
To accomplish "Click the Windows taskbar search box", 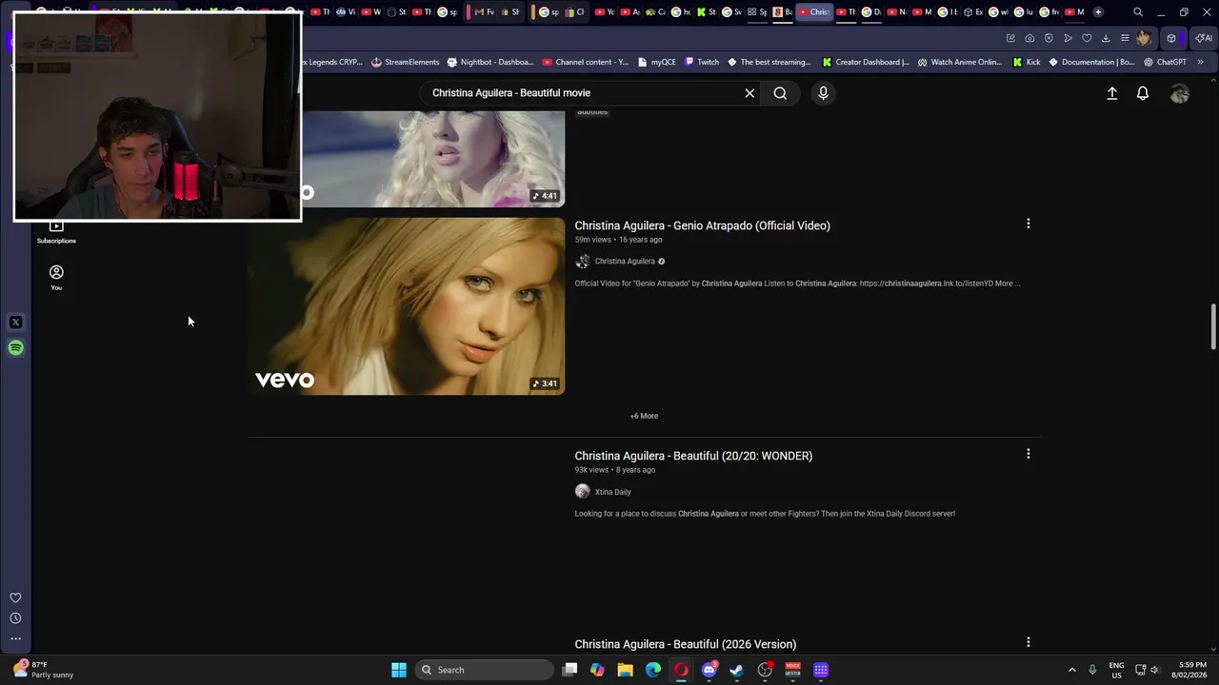I will coord(485,670).
